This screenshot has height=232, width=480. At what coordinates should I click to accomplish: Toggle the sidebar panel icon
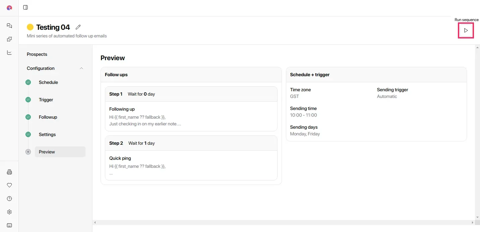[25, 7]
